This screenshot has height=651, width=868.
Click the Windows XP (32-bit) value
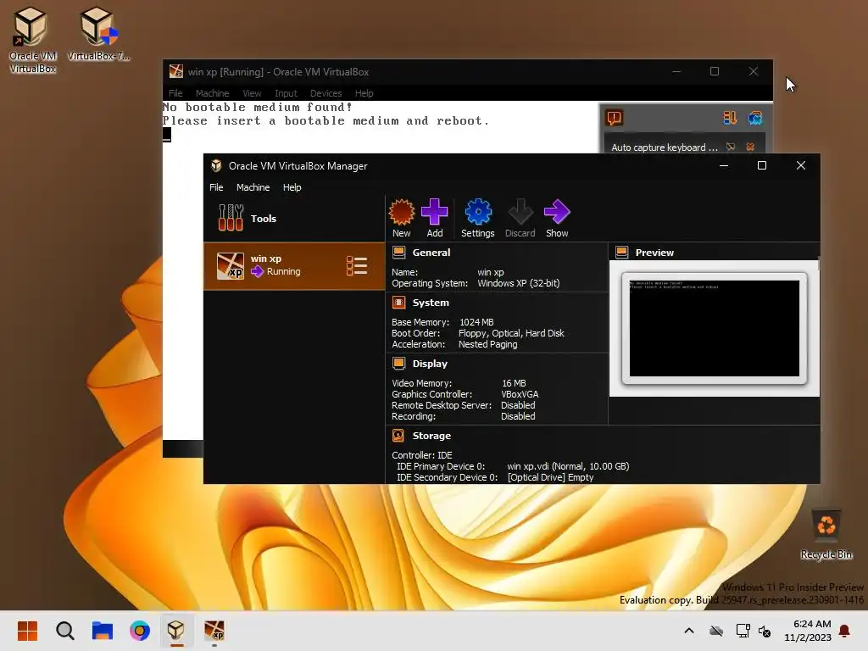519,283
